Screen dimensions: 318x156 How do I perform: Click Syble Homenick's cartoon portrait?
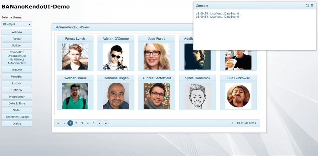[x=198, y=96]
